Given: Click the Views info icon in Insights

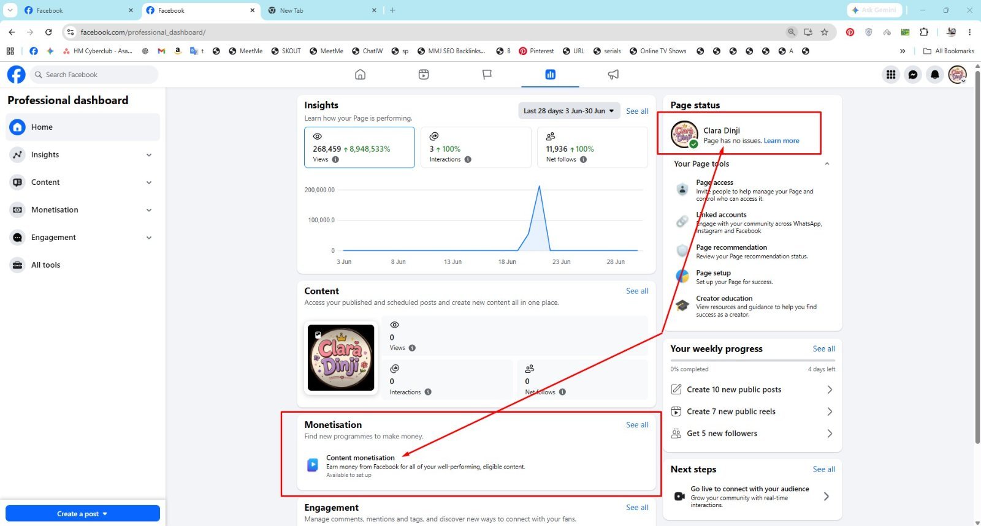Looking at the screenshot, I should click(x=335, y=159).
